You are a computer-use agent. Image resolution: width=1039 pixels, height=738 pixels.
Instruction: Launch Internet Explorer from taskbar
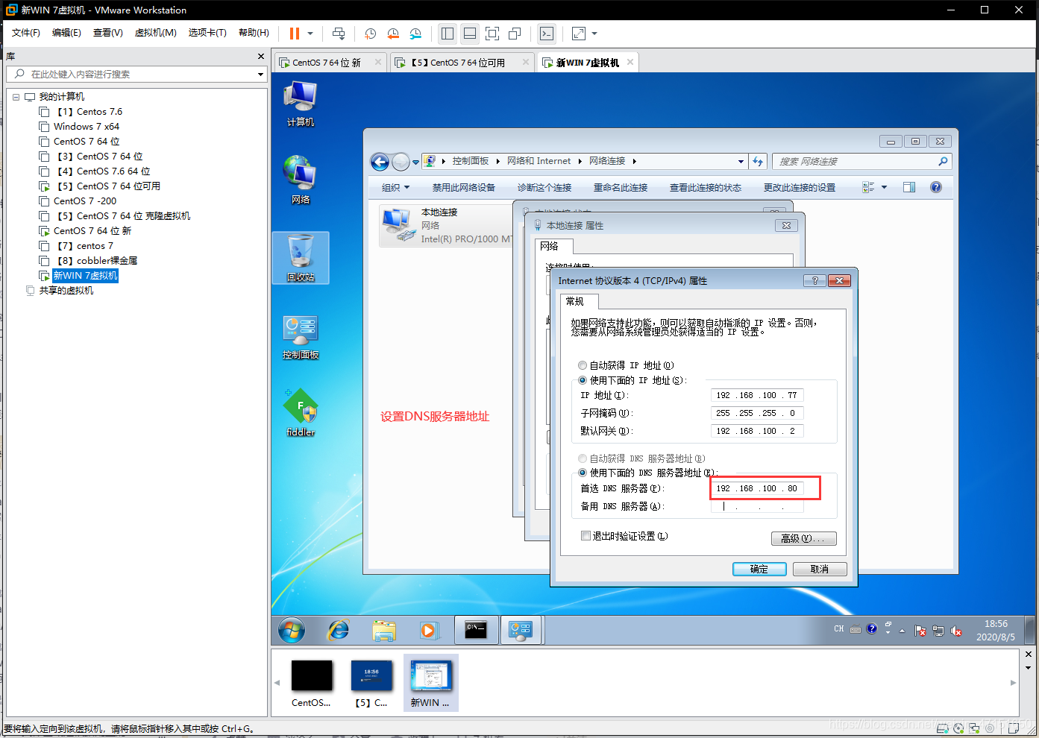pos(339,631)
